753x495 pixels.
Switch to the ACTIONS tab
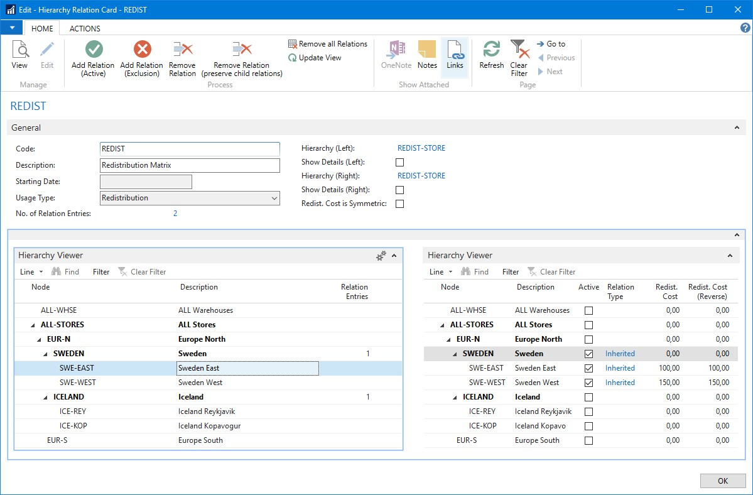[85, 28]
